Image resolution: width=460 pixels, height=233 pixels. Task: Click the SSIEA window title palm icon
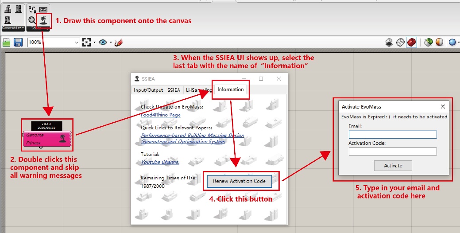point(137,79)
